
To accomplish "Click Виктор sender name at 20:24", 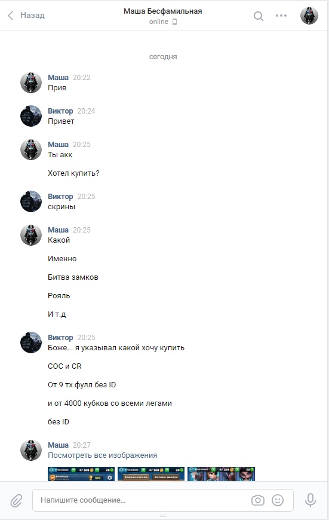I will click(60, 111).
